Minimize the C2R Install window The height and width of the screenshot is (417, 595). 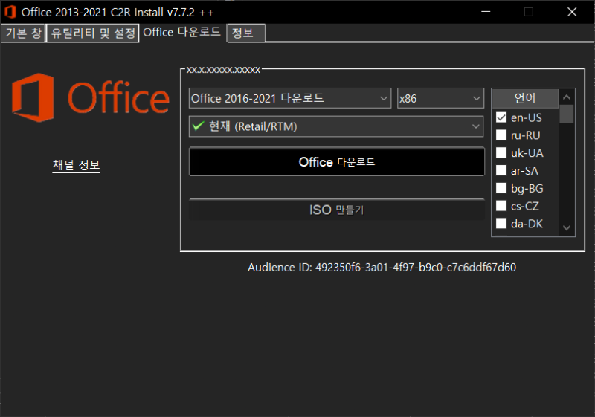(x=486, y=12)
